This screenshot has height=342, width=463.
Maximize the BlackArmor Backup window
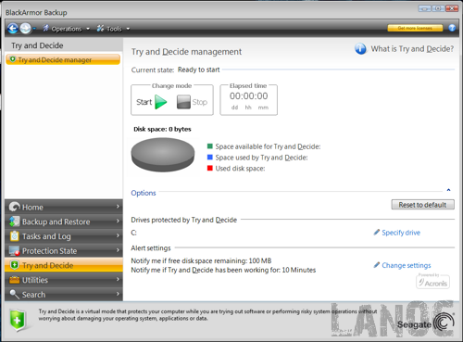[438, 8]
